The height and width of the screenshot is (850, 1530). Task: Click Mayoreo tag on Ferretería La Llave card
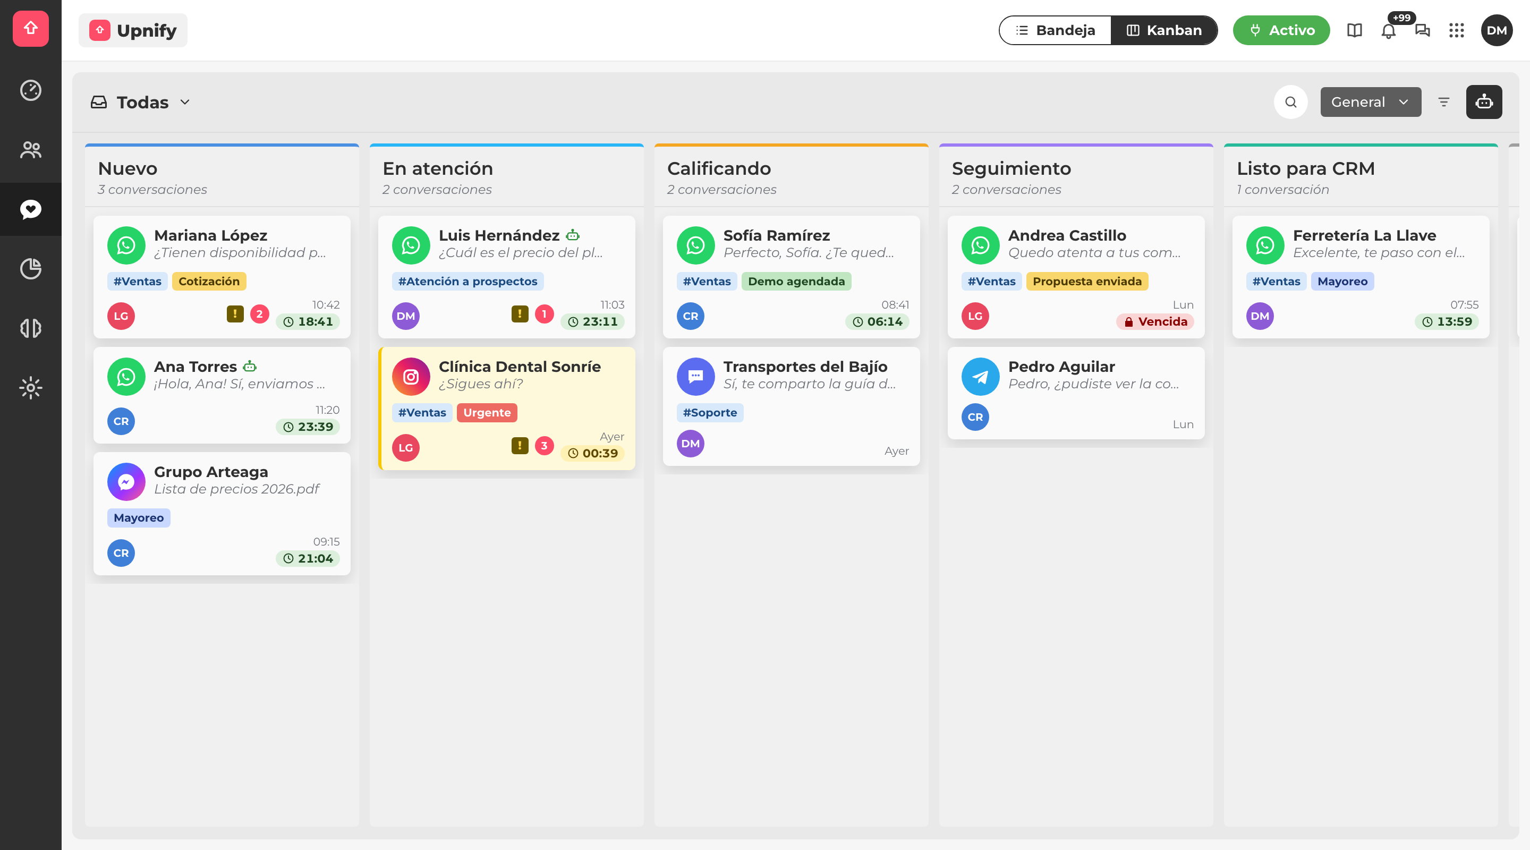click(x=1342, y=281)
